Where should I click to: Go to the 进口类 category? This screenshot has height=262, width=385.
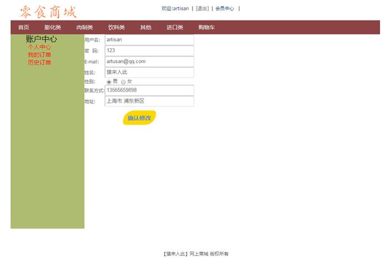point(174,28)
